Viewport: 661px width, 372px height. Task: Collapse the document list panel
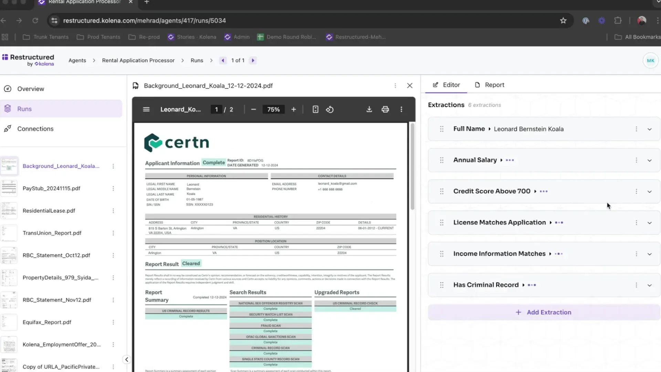[x=126, y=359]
